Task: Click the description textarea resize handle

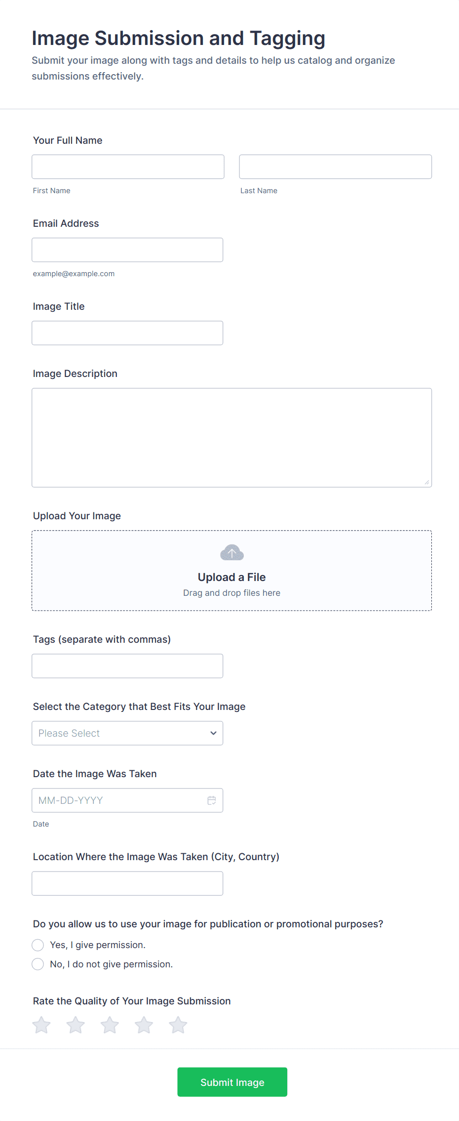Action: pyautogui.click(x=426, y=482)
